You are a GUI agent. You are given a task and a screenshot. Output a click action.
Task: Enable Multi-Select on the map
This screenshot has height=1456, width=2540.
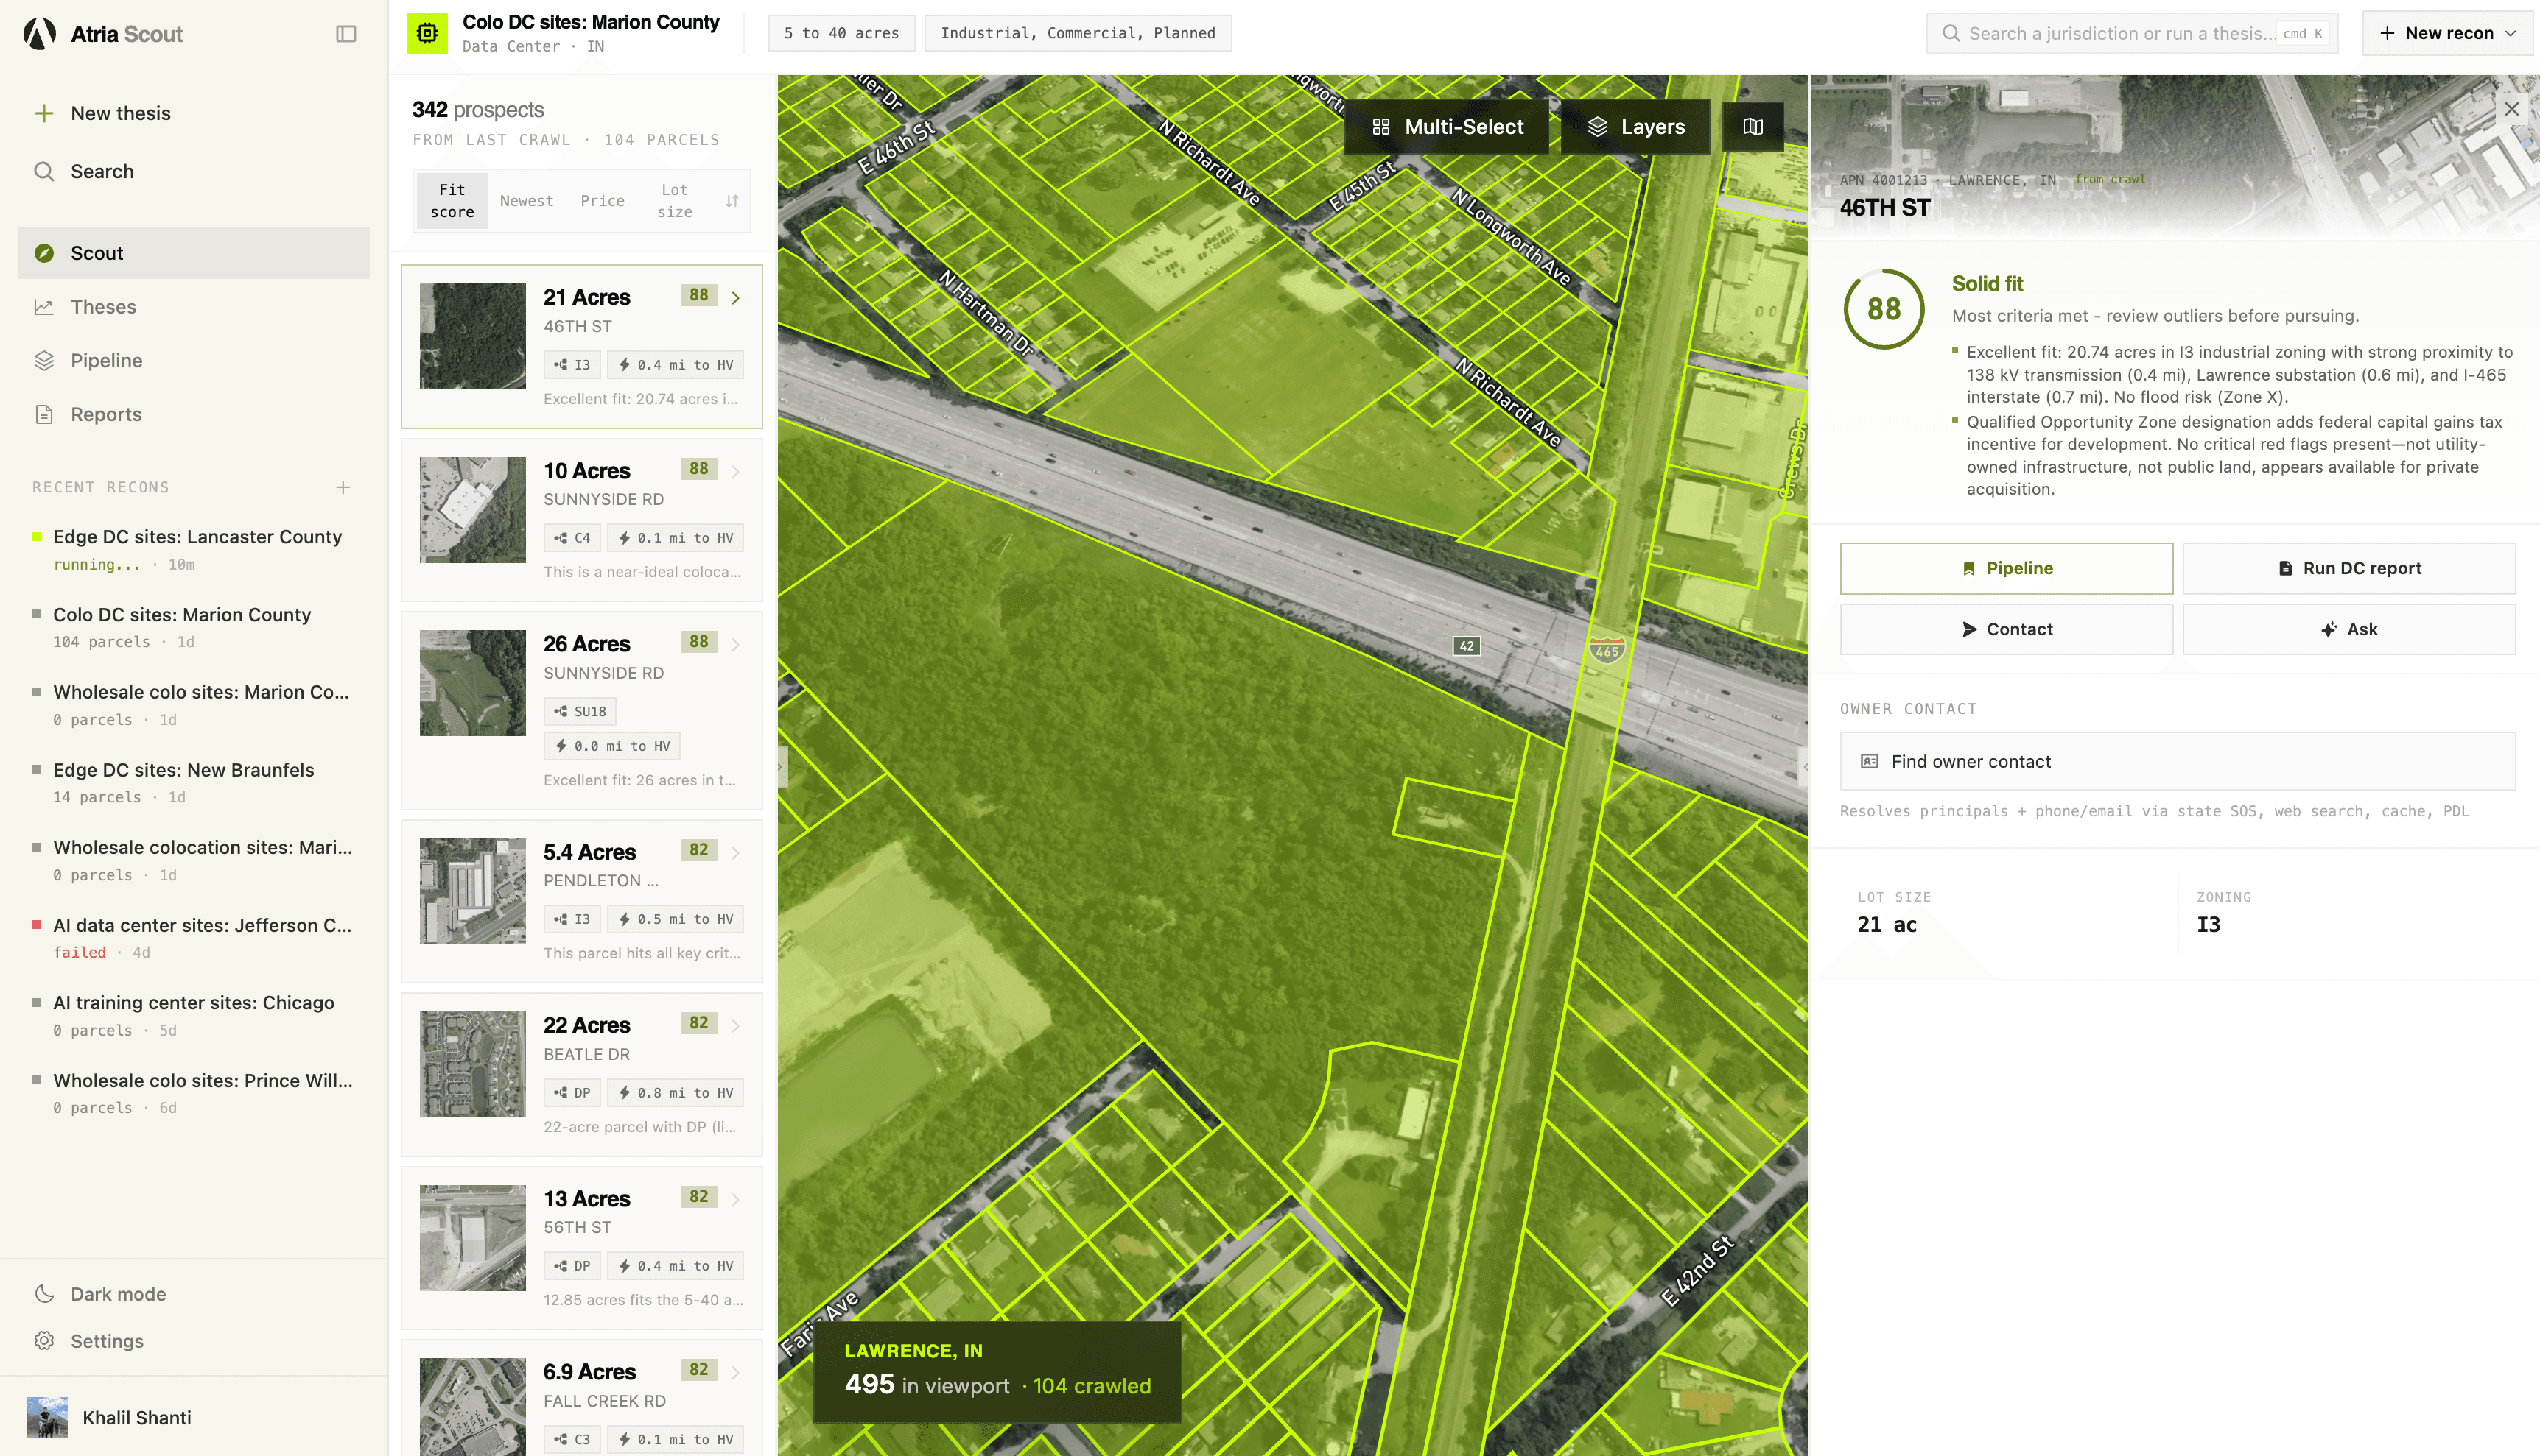[x=1447, y=127]
